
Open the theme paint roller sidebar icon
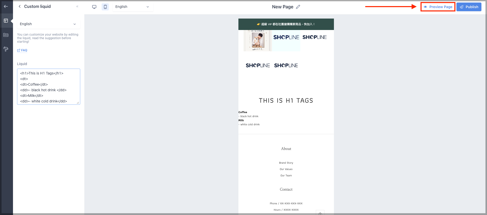click(6, 49)
